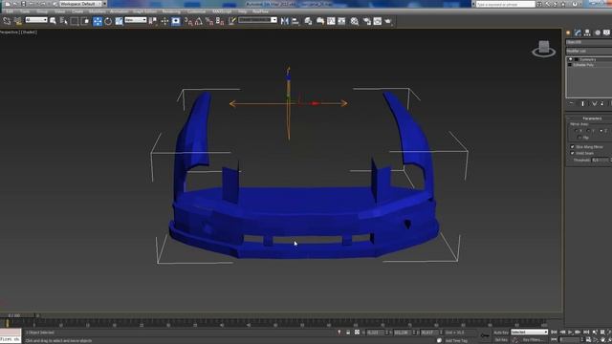Screen dimensions: 612x344
Task: Select X mirror axis radio button
Action: (577, 131)
